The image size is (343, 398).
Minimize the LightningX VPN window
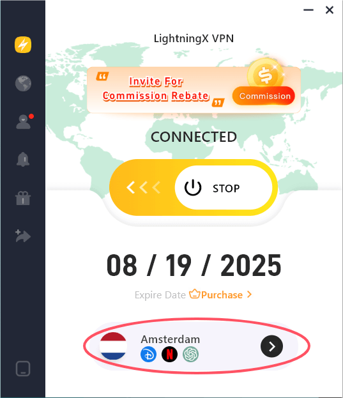(x=309, y=10)
